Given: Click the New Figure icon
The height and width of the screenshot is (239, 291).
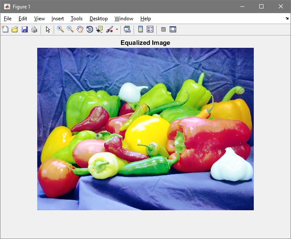Looking at the screenshot, I should pos(5,29).
